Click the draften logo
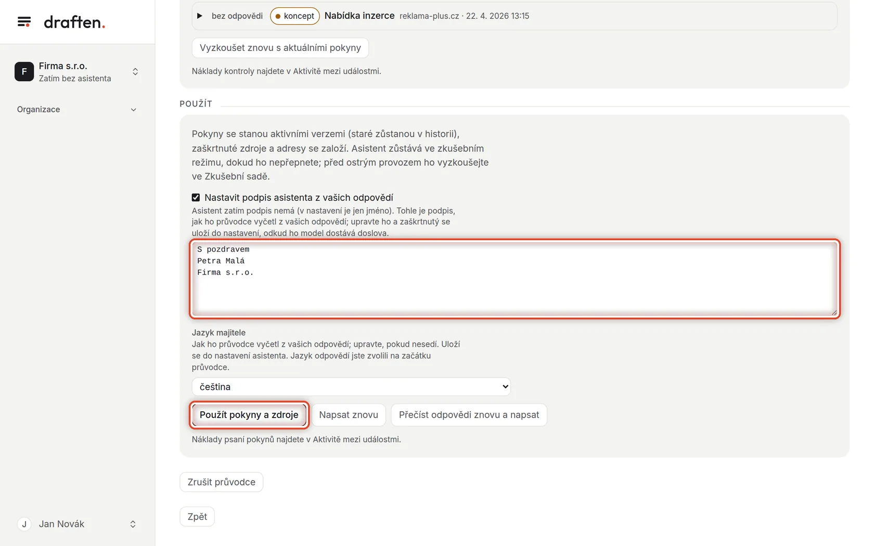The width and height of the screenshot is (874, 546). click(74, 22)
